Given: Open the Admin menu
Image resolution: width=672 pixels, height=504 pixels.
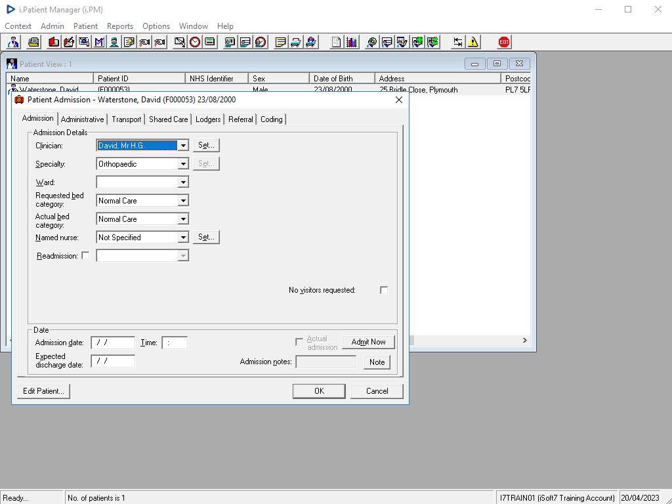Looking at the screenshot, I should click(52, 26).
